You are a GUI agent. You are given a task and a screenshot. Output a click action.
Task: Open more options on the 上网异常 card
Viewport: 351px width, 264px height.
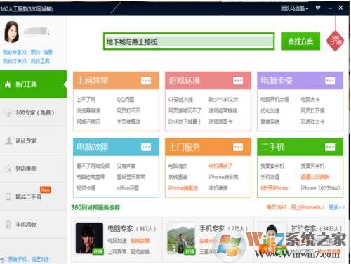coord(146,81)
